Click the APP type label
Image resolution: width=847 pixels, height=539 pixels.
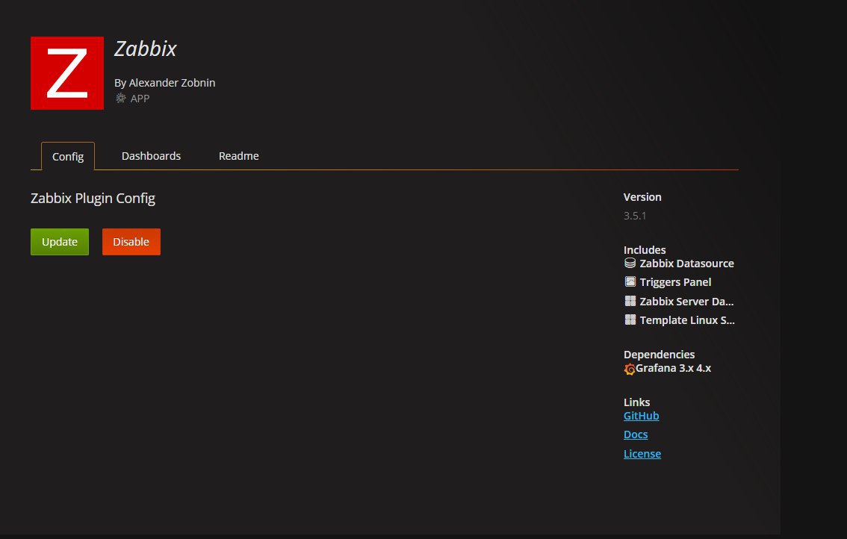pos(140,99)
